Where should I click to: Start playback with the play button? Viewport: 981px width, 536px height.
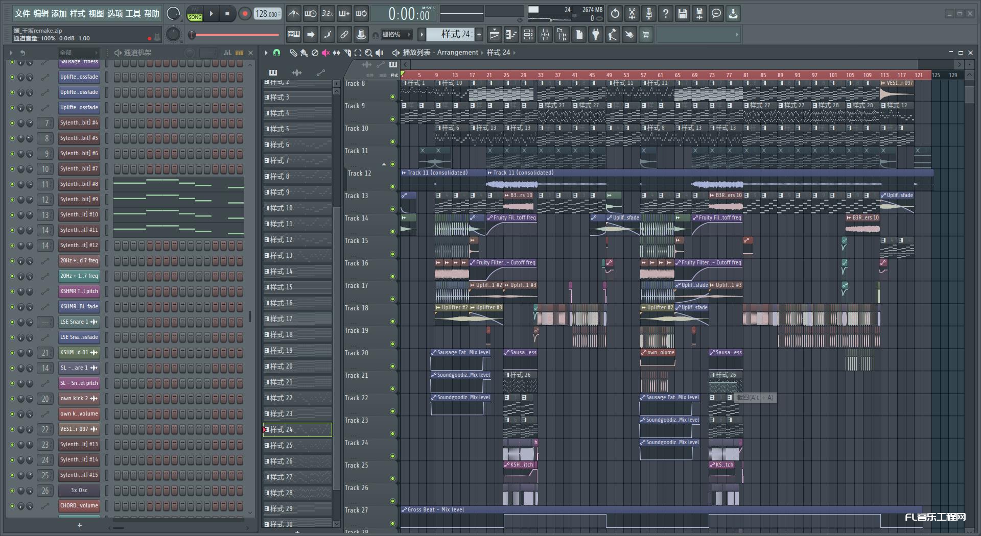point(212,14)
